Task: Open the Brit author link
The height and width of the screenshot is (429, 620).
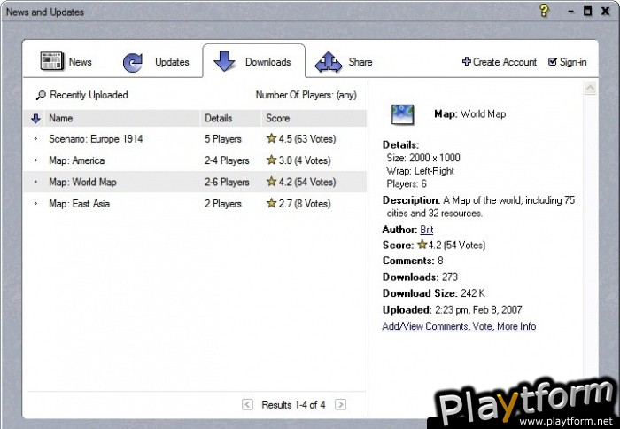Action: 427,230
